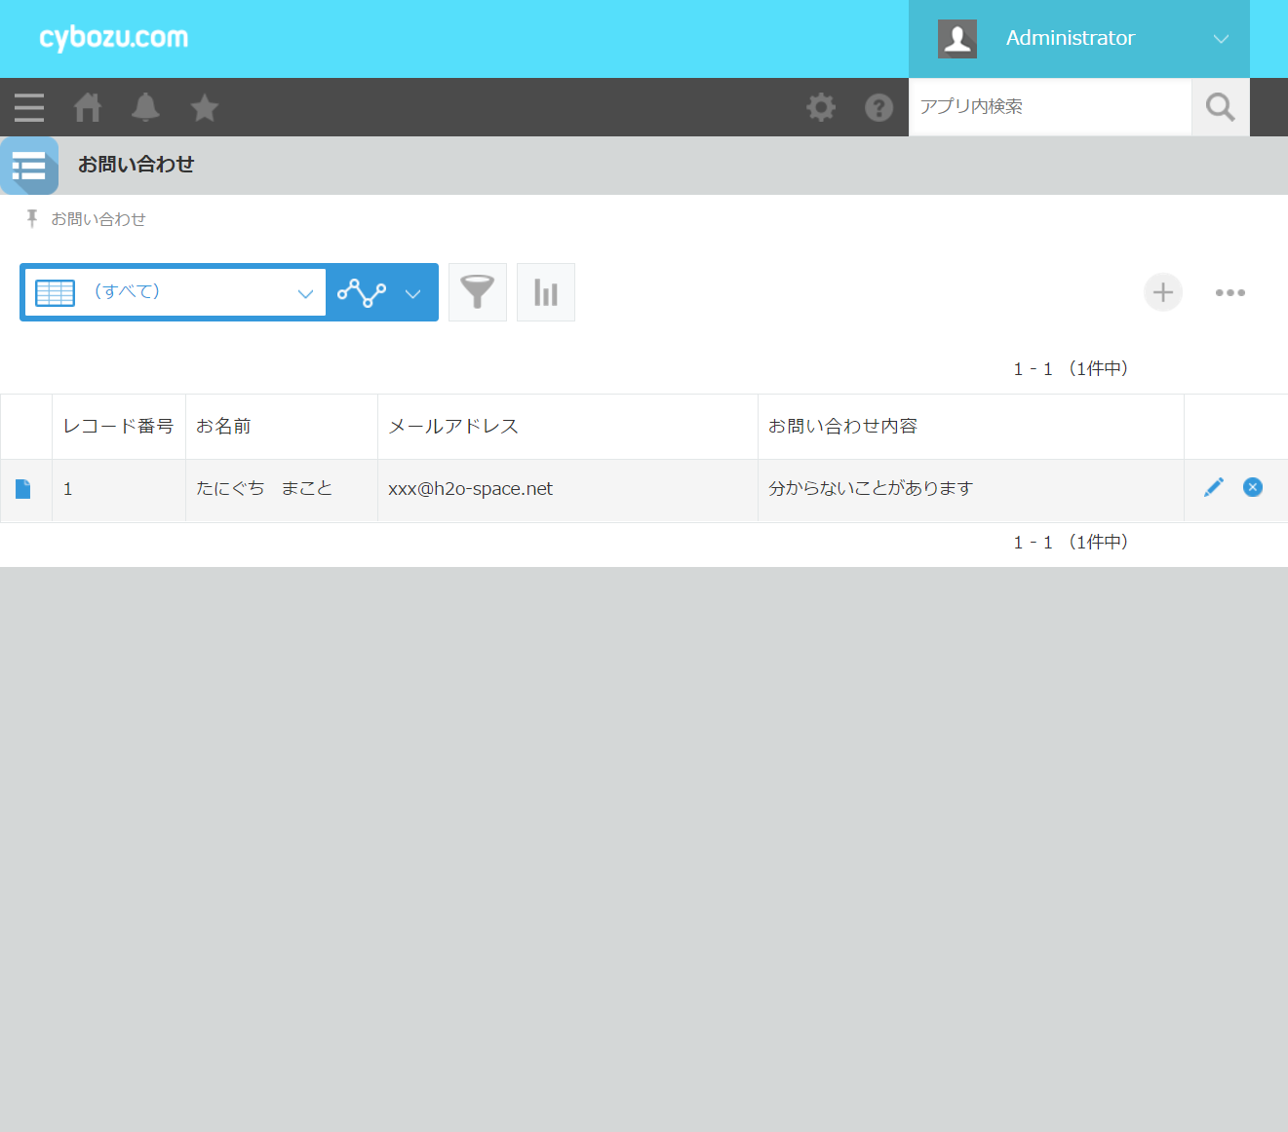Add a new record with plus button
1288x1132 pixels.
pyautogui.click(x=1162, y=292)
